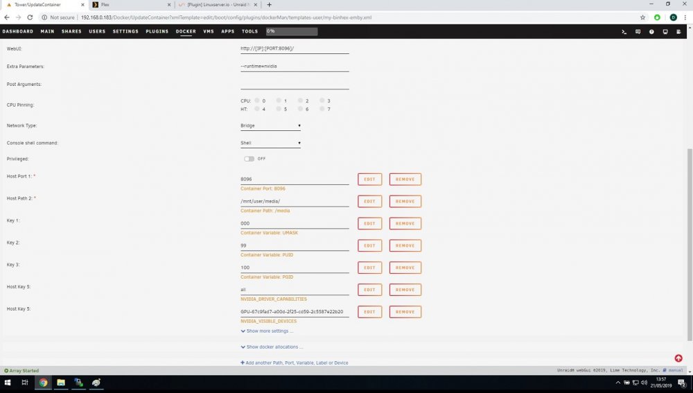Open the Apps menu

pyautogui.click(x=227, y=31)
